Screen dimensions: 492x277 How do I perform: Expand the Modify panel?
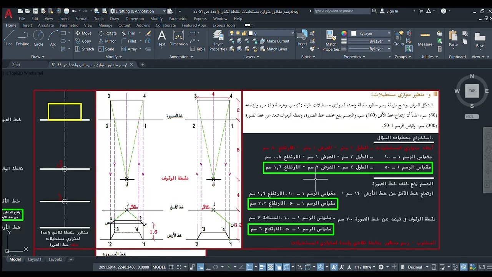point(113,57)
